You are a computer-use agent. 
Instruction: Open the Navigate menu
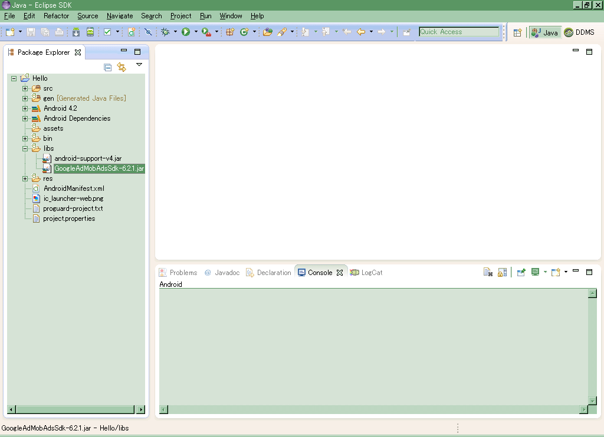[x=120, y=16]
